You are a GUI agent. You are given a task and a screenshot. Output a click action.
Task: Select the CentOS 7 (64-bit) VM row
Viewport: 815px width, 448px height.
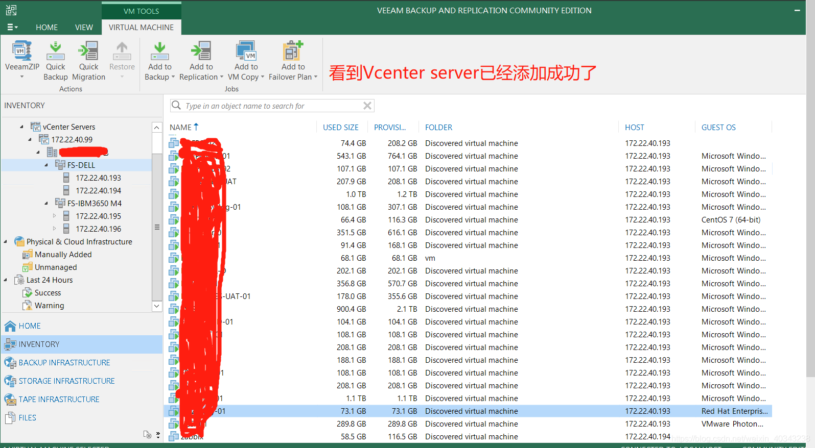tap(469, 220)
